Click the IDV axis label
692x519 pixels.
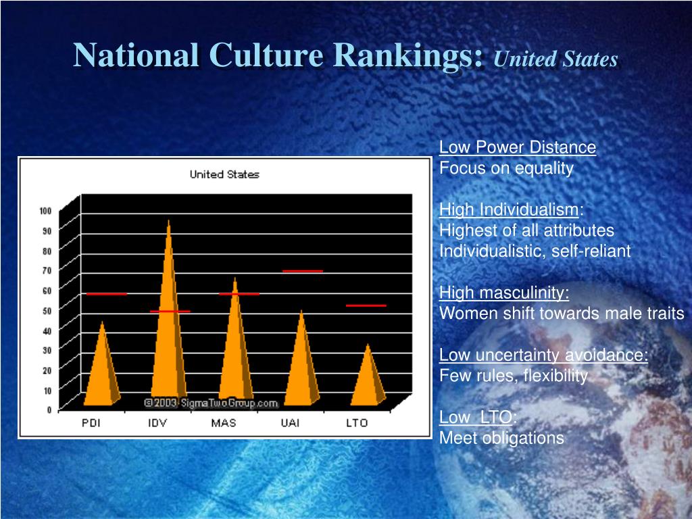click(157, 423)
